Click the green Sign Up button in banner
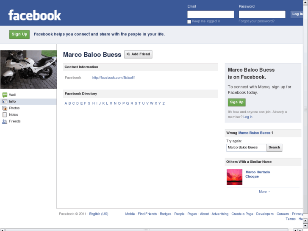The height and width of the screenshot is (231, 308). pos(19,34)
